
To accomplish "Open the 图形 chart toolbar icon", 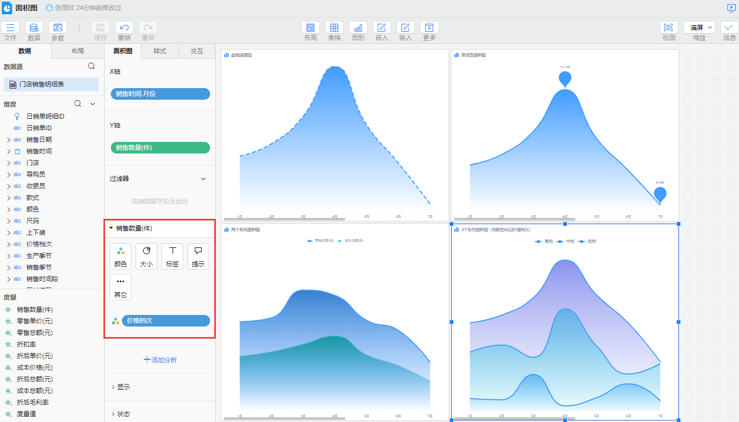I will pyautogui.click(x=358, y=28).
